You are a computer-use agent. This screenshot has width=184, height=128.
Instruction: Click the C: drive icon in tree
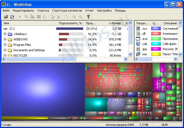(x=5, y=29)
